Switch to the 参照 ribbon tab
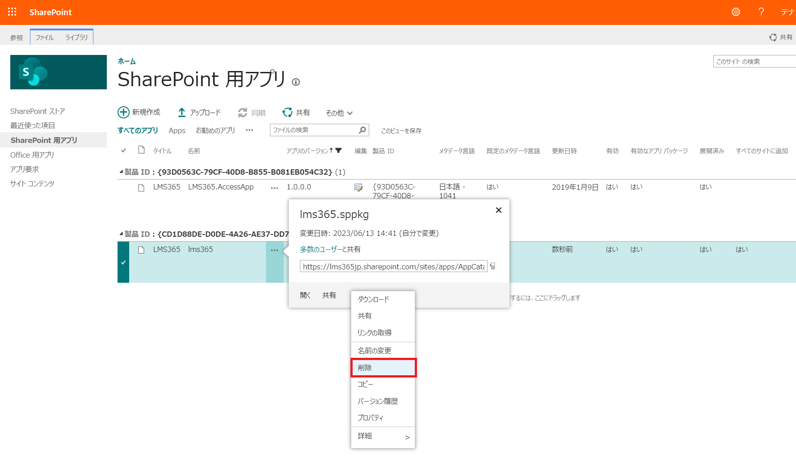The height and width of the screenshot is (461, 796). 17,38
